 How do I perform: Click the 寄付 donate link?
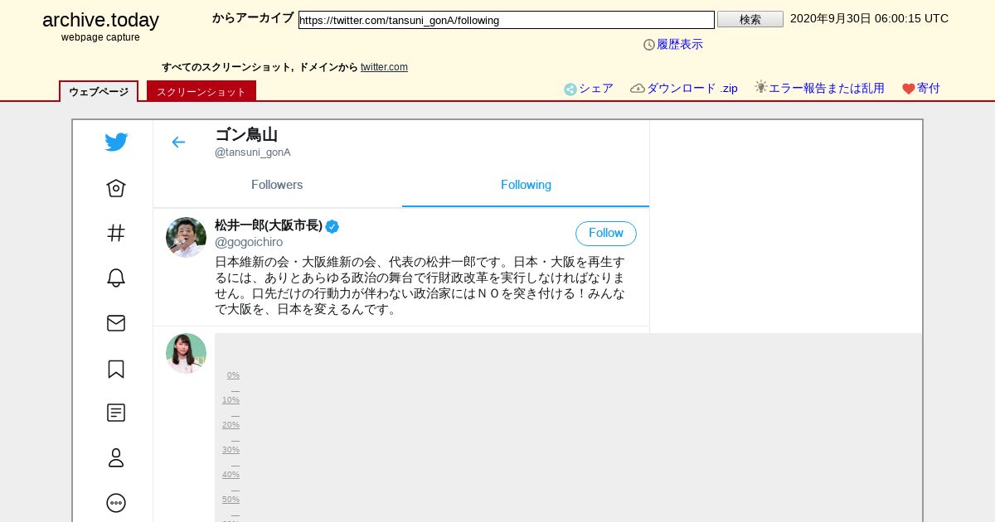tap(929, 89)
